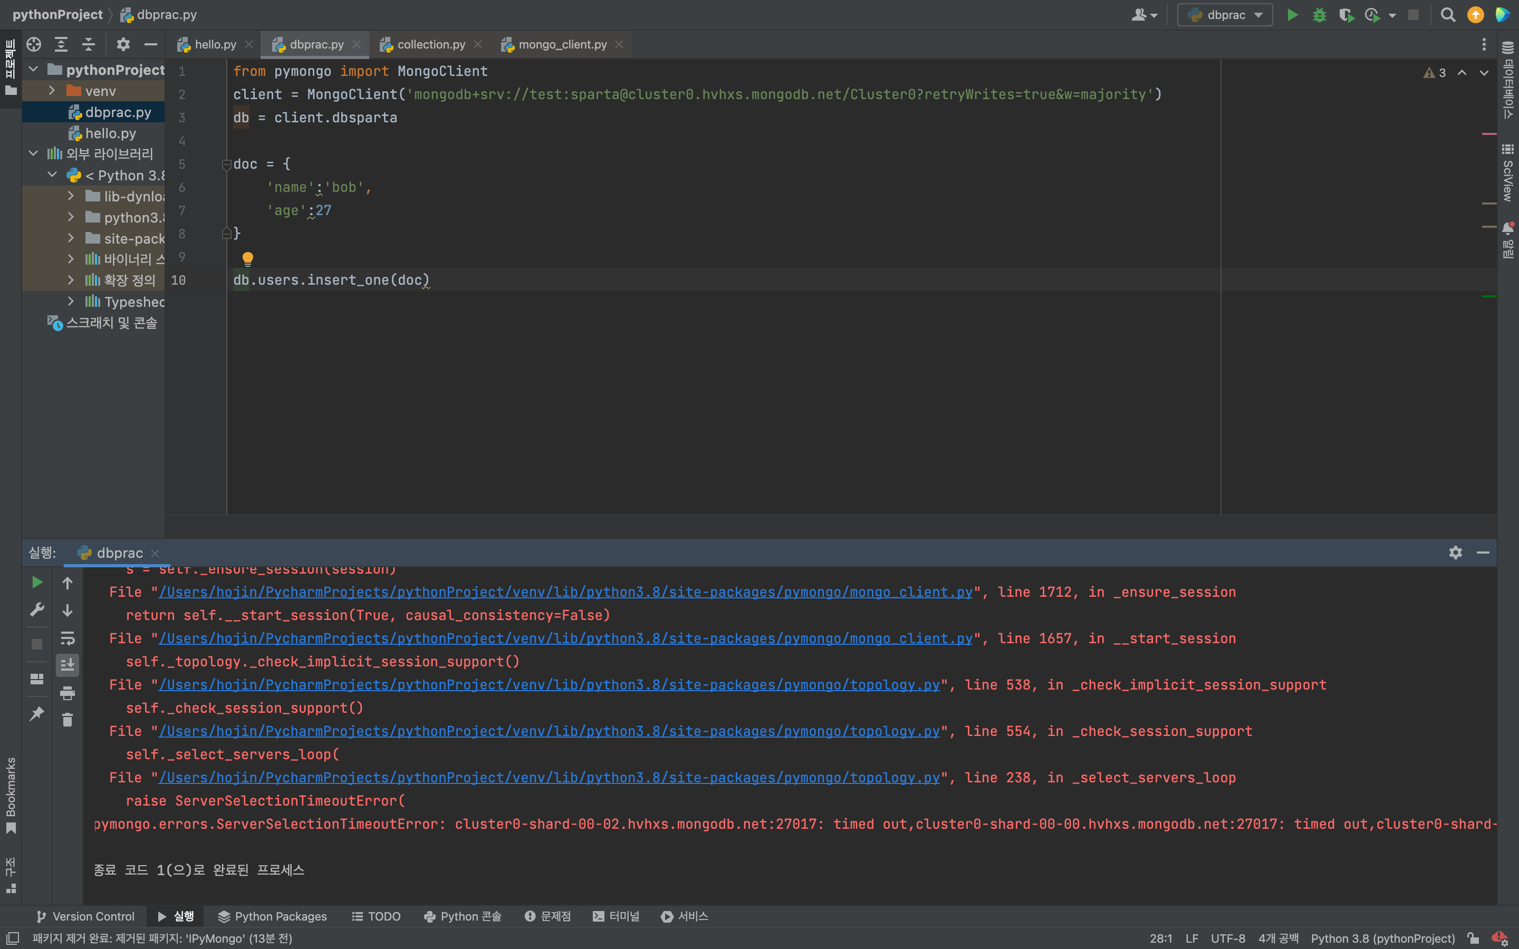Image resolution: width=1519 pixels, height=949 pixels.
Task: Switch to the mongo_client.py editor tab
Action: pyautogui.click(x=562, y=45)
